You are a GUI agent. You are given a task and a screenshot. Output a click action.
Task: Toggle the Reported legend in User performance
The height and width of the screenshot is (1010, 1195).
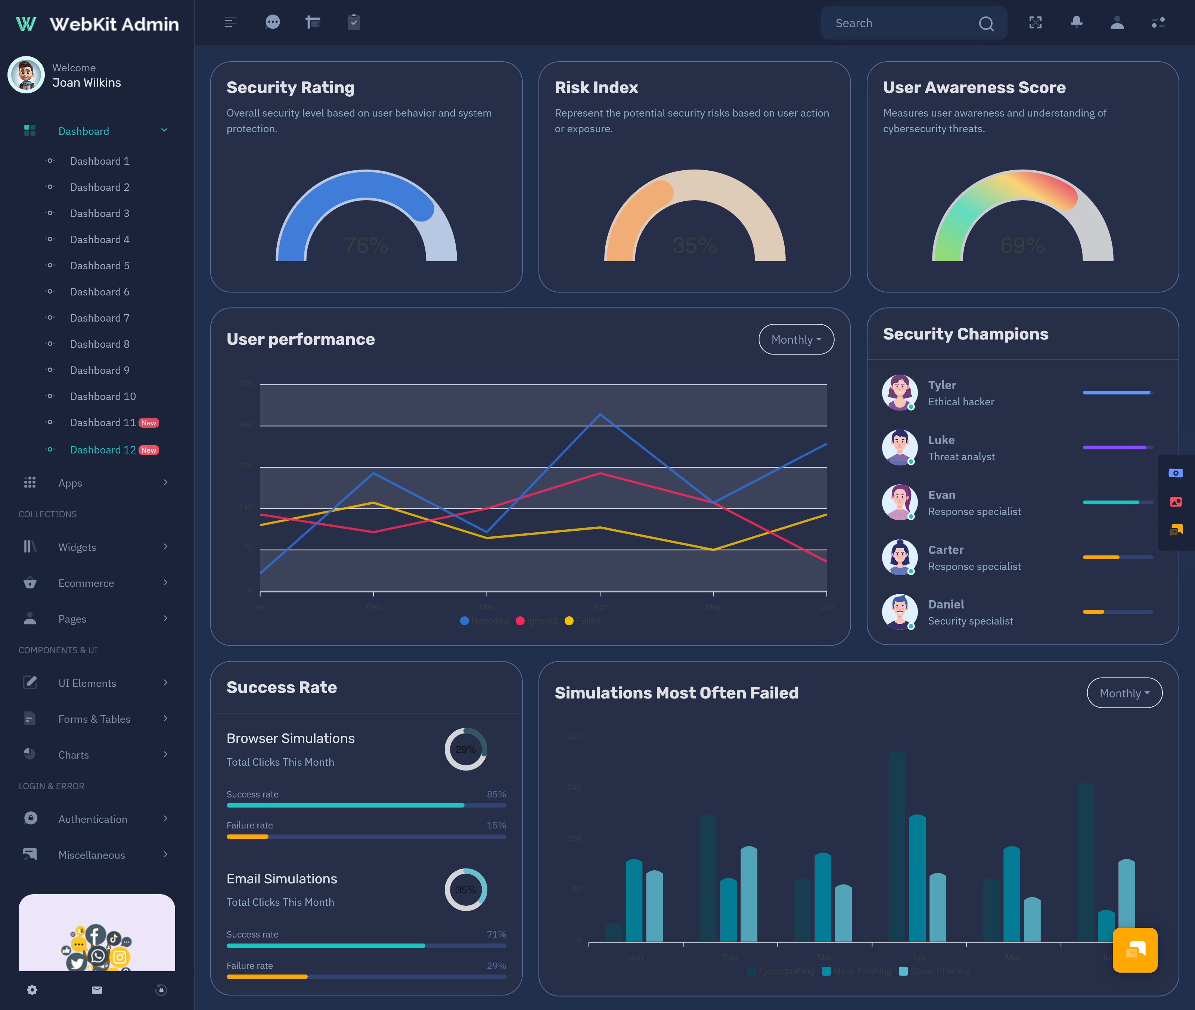point(484,621)
